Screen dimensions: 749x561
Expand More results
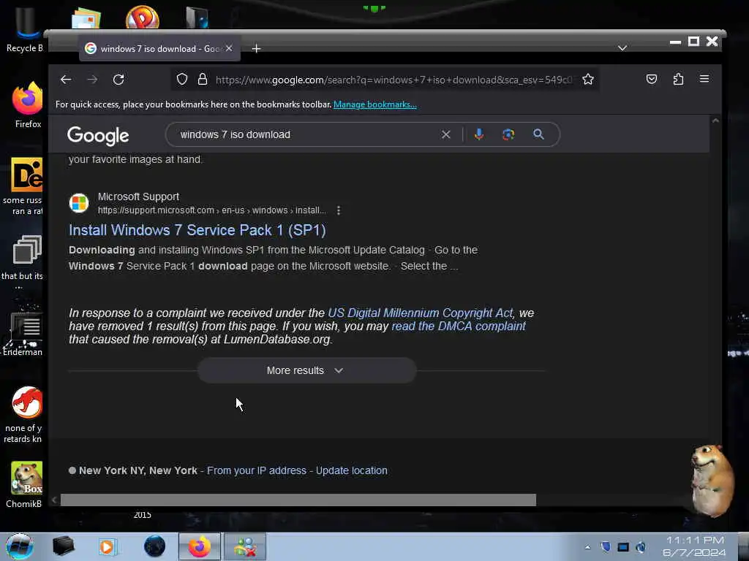pos(306,370)
